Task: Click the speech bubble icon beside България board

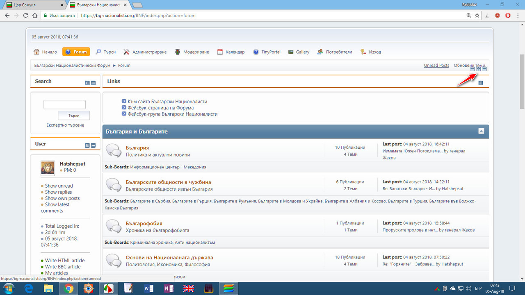Action: point(114,150)
